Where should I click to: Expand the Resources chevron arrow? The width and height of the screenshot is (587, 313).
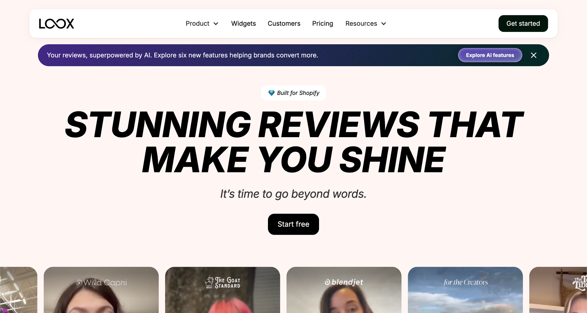[384, 24]
